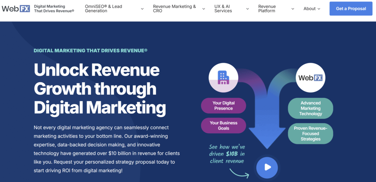Click Your Business Goals pill
This screenshot has width=376, height=182.
[x=224, y=125]
